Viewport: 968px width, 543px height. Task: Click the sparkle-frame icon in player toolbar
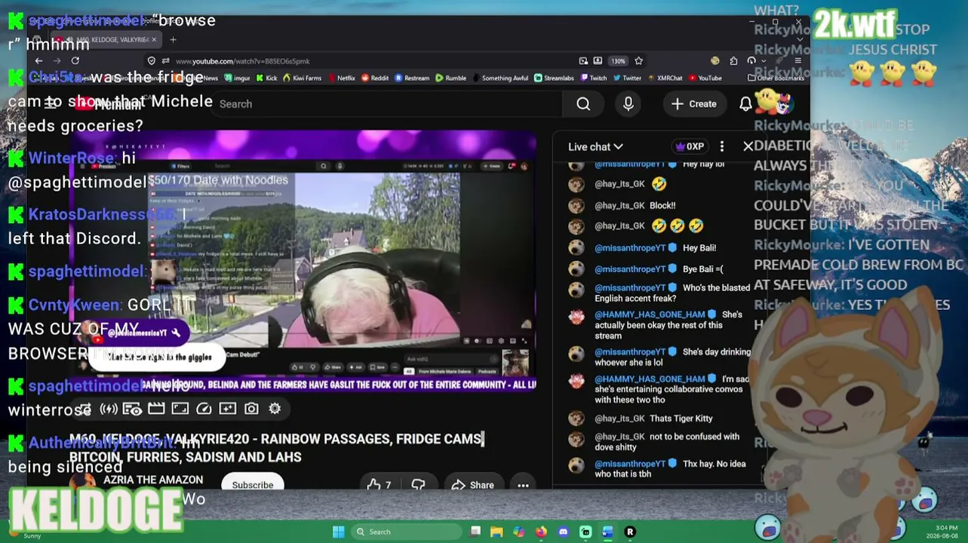coord(228,409)
